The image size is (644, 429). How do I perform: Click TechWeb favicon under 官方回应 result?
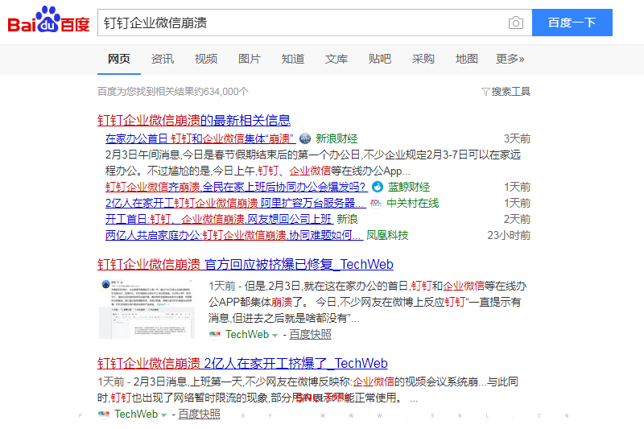pos(215,335)
